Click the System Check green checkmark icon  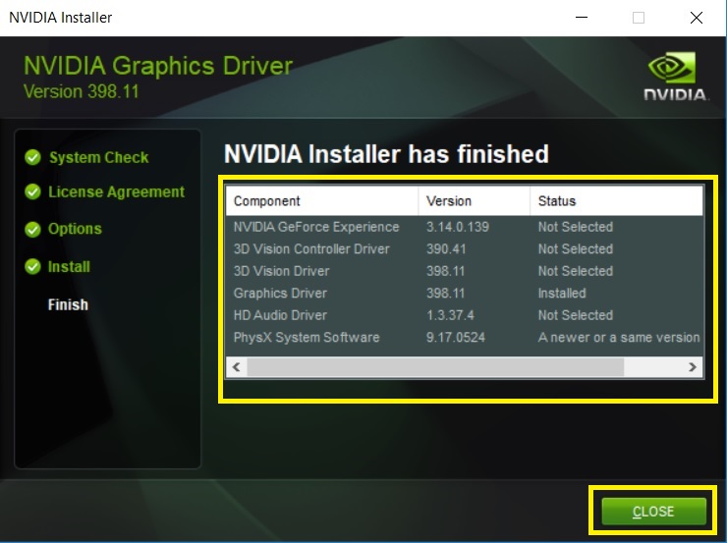(x=33, y=157)
